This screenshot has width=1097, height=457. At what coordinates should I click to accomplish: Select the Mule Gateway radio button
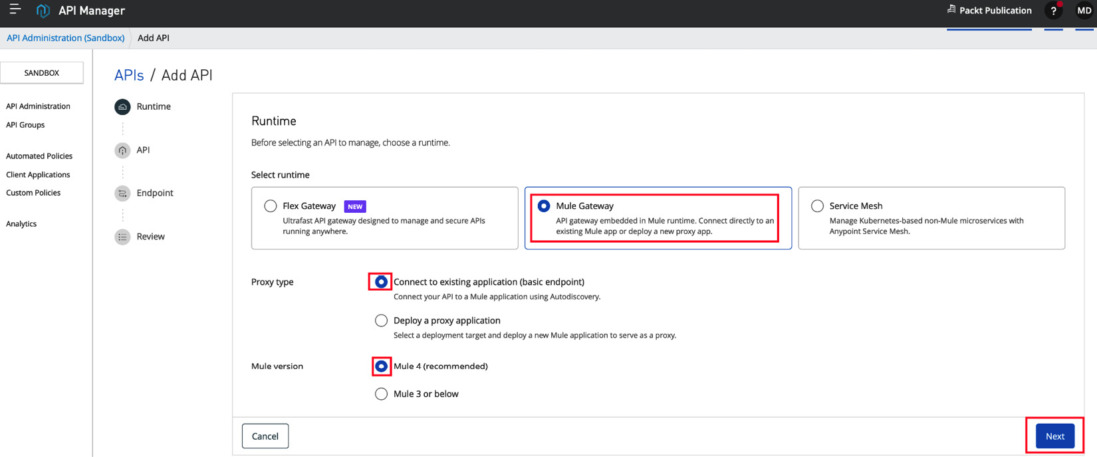(544, 206)
